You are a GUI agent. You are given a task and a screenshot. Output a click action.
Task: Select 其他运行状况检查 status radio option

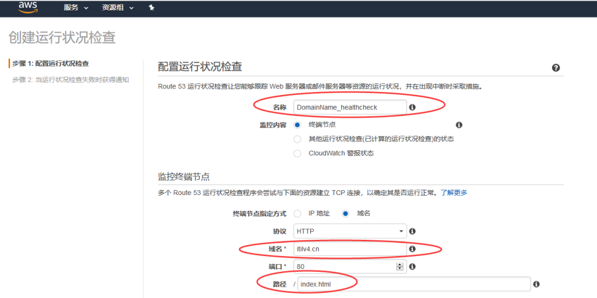(x=297, y=139)
